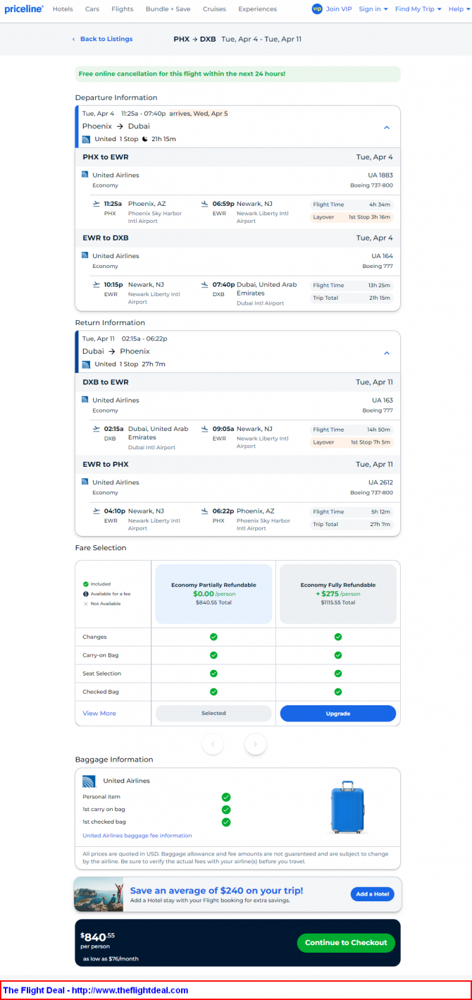Open the Find My Trip dropdown
The width and height of the screenshot is (472, 1000).
click(x=418, y=9)
